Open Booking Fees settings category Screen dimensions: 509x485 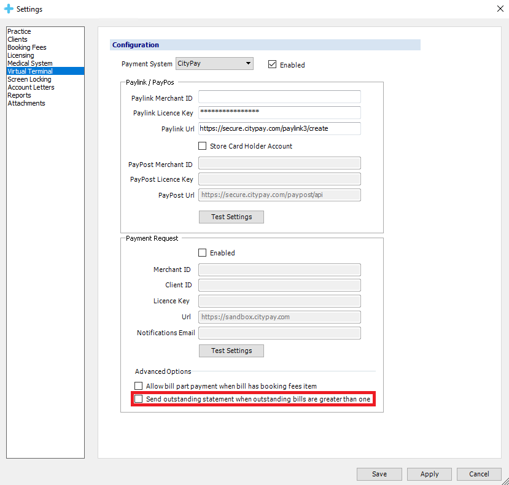pyautogui.click(x=27, y=47)
